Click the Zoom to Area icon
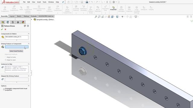The image size is (193, 108). (99, 17)
